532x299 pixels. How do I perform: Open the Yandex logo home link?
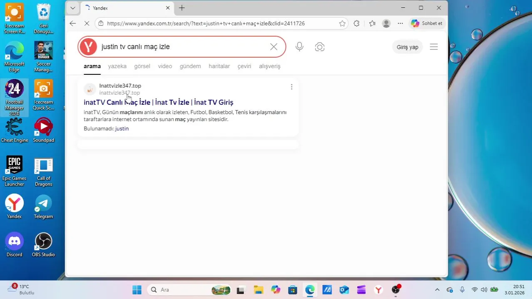[88, 47]
